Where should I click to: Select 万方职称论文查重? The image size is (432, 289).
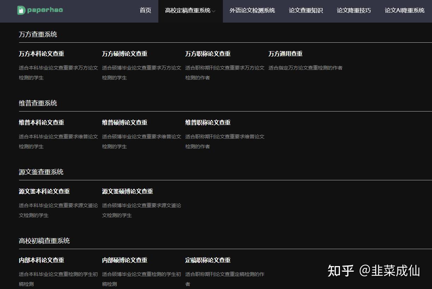pyautogui.click(x=208, y=54)
